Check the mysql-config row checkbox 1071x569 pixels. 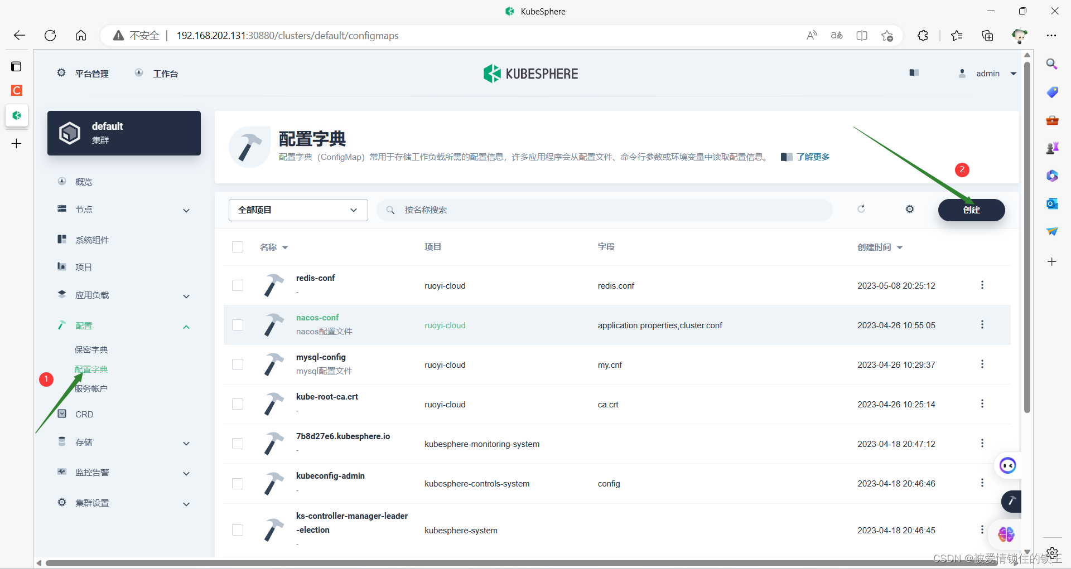click(x=238, y=364)
